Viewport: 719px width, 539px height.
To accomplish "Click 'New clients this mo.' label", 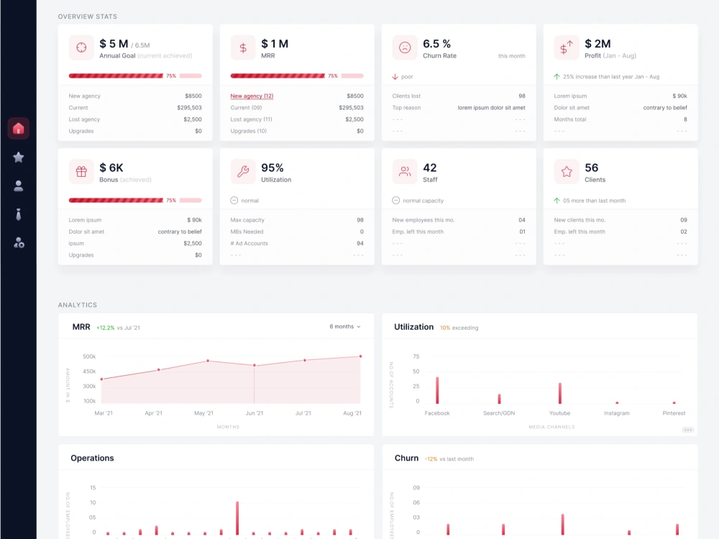I will coord(580,220).
